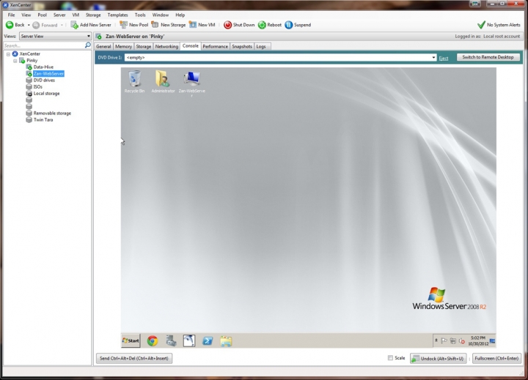Collapse the XenCenter tree node

point(8,54)
